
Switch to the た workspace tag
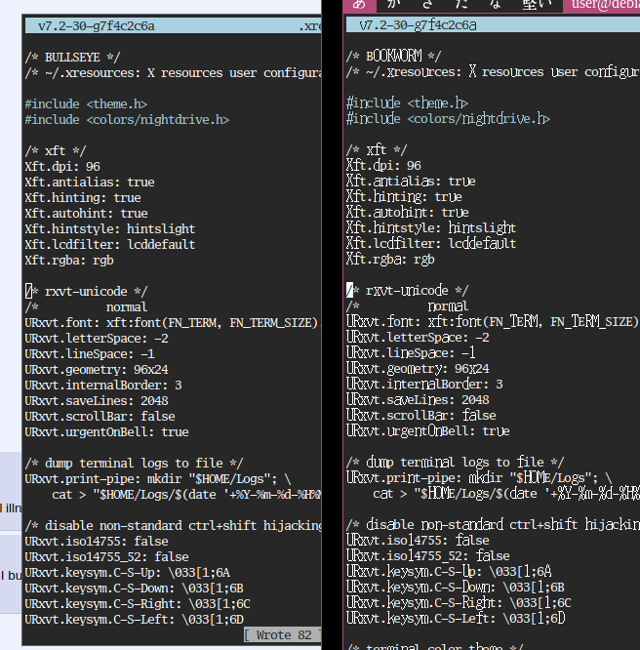461,5
